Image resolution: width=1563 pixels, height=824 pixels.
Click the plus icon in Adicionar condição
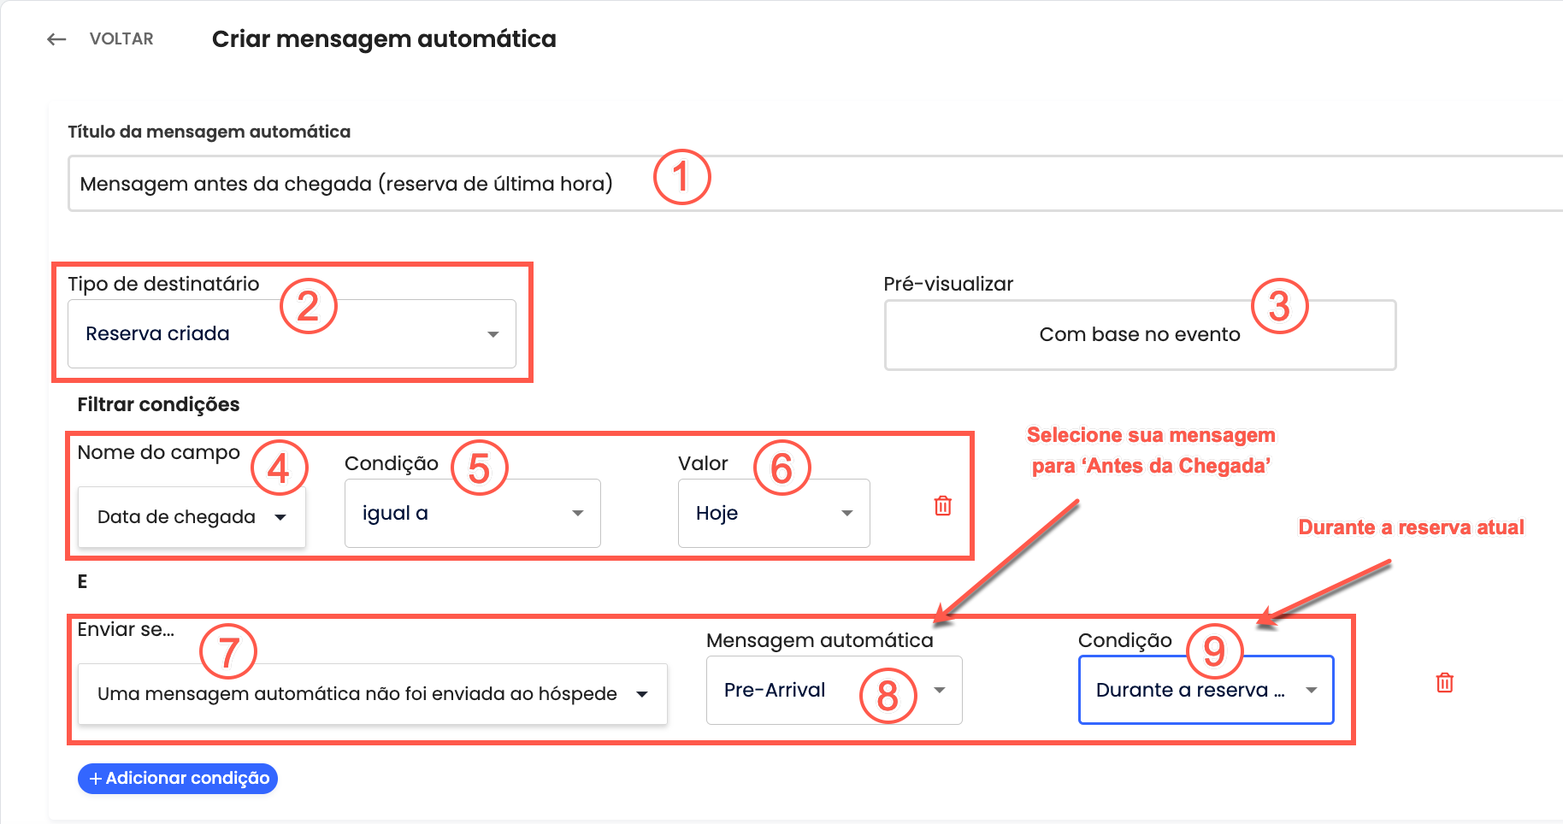(96, 779)
